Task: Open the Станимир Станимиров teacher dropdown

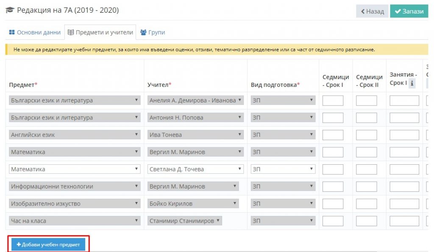Action: tap(184, 221)
